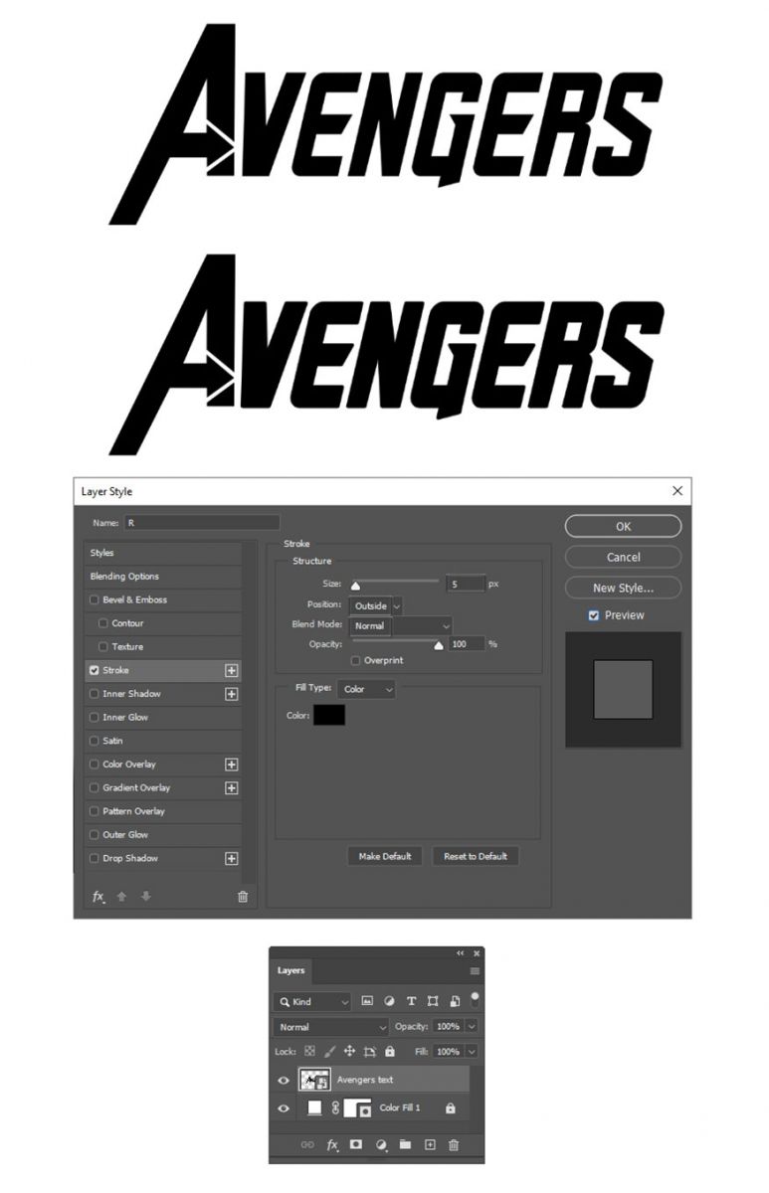The width and height of the screenshot is (769, 1193).
Task: Delete effect with Layer Style trash icon
Action: tap(243, 897)
